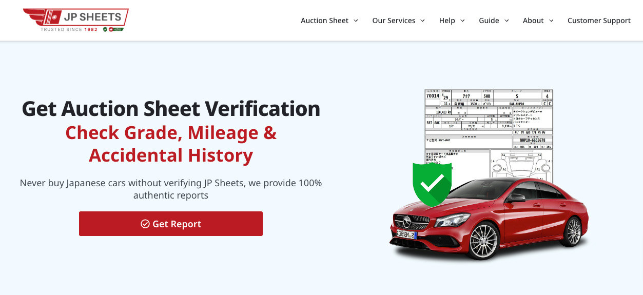Open the Our Services menu
This screenshot has width=643, height=295.
click(394, 21)
